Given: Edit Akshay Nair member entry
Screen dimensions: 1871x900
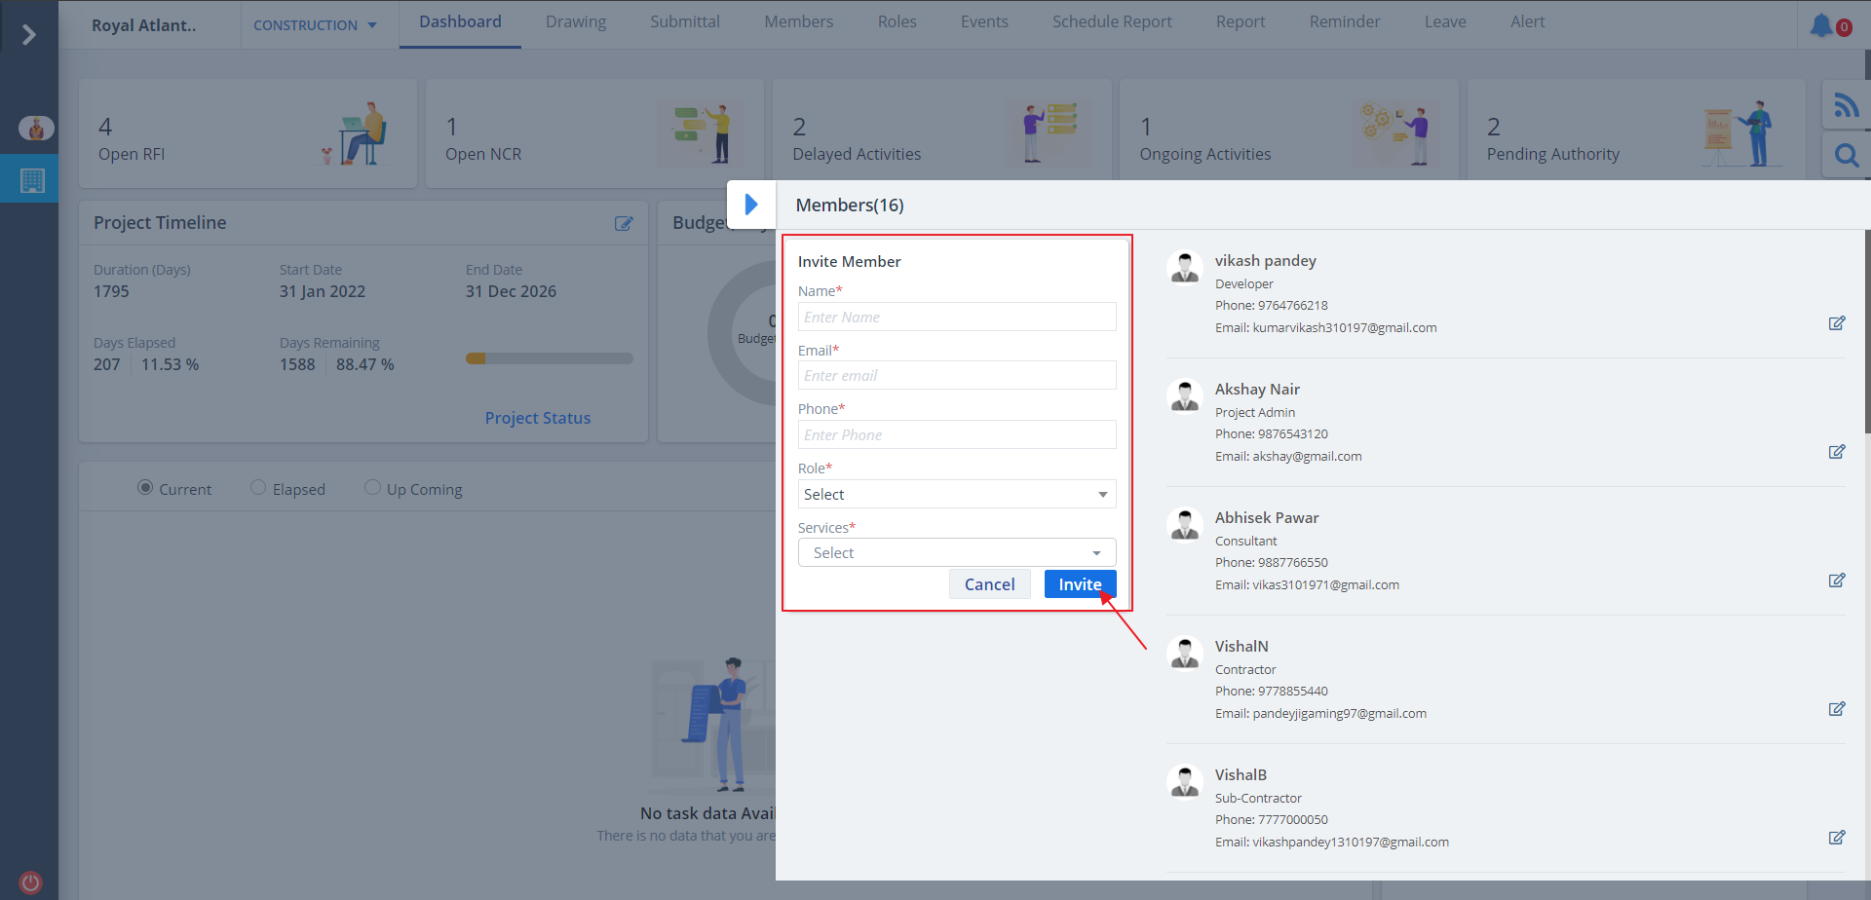Looking at the screenshot, I should 1836,452.
